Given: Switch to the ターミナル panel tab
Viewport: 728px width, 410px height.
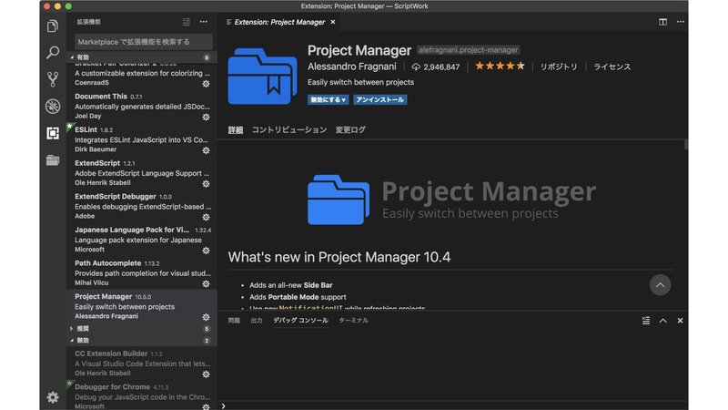Looking at the screenshot, I should coord(353,321).
